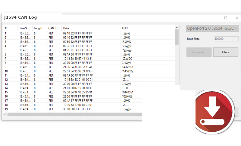Image resolution: width=241 pixels, height=146 pixels.
Task: Select data '21 36 34 31 32 32 31 41'
Action: [78, 67]
